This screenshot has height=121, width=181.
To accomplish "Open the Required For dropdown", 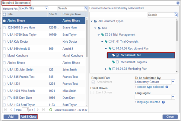I will click(x=46, y=9).
